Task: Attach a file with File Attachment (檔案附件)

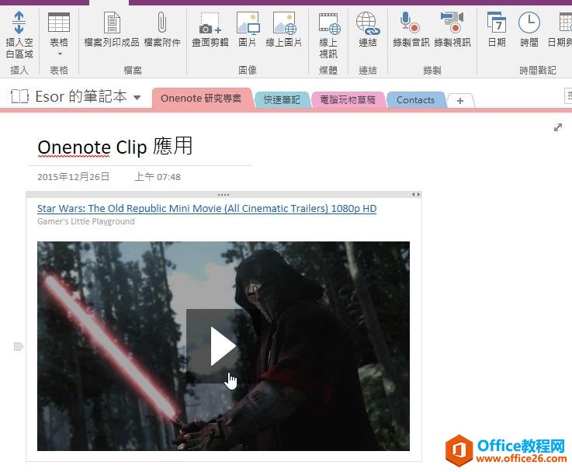Action: click(x=162, y=30)
